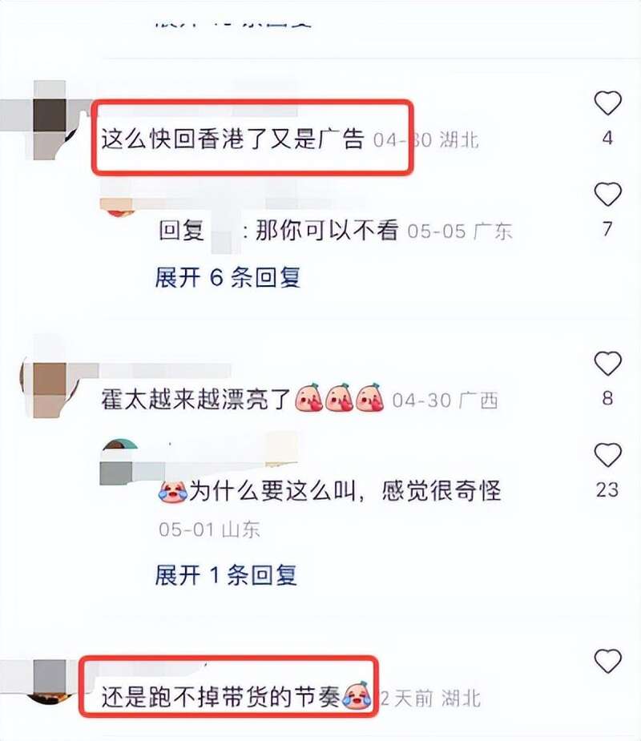The image size is (641, 741).
Task: Click the reply text 为什么要这么叫，感觉很奇怪
Action: tap(345, 492)
